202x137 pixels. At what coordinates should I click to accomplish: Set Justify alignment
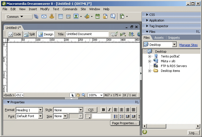click(134, 110)
